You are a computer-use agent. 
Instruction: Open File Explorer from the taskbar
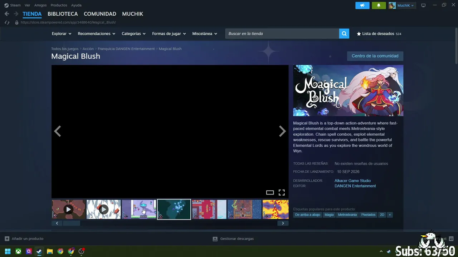50,251
